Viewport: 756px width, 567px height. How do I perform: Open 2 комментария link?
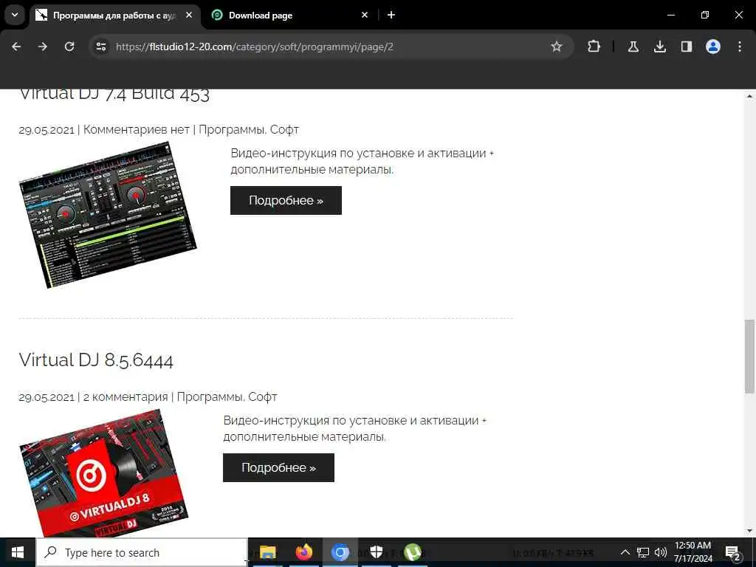click(x=126, y=396)
